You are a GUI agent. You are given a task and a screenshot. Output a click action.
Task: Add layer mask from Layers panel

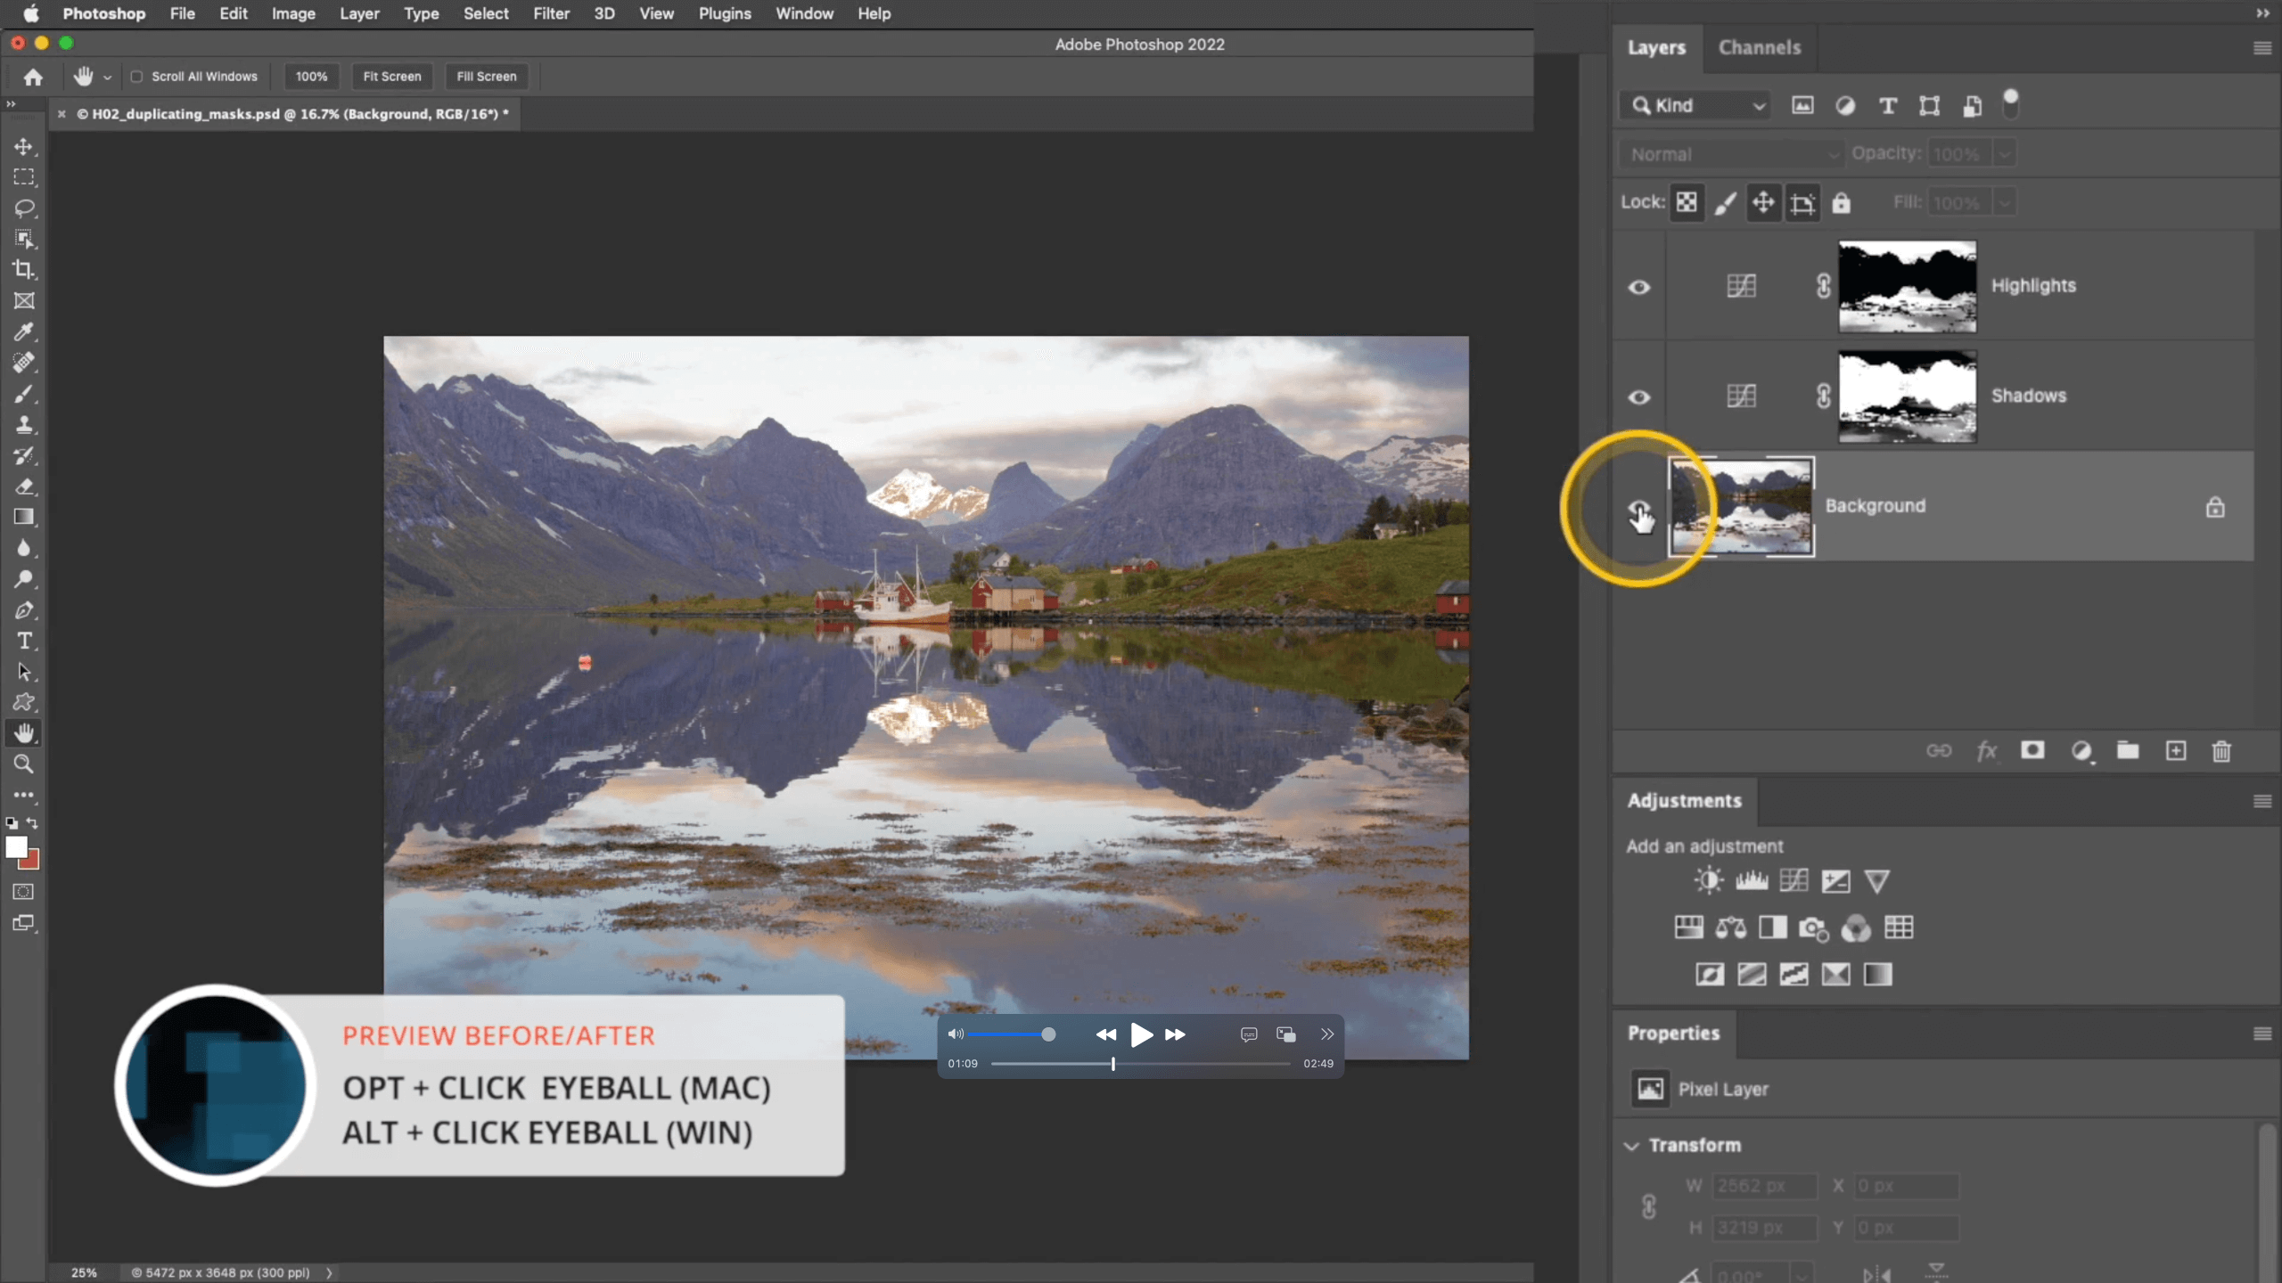point(2032,751)
